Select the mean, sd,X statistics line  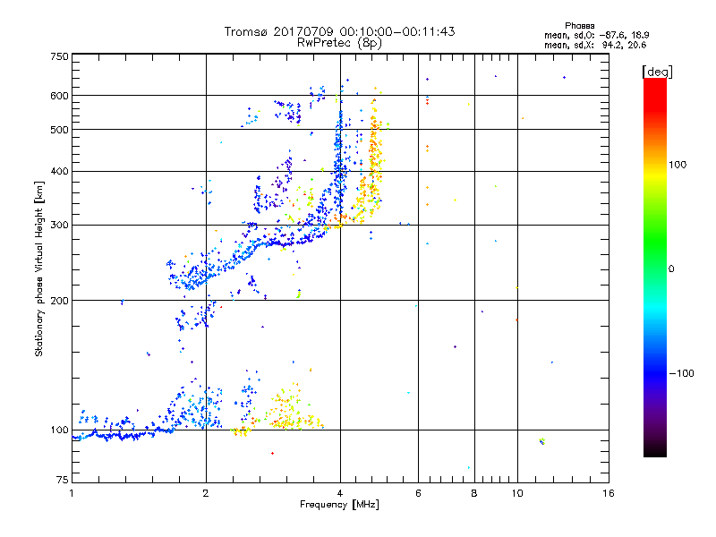click(x=594, y=44)
